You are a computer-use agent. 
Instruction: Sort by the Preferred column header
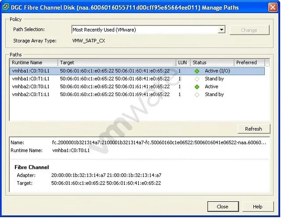point(249,63)
